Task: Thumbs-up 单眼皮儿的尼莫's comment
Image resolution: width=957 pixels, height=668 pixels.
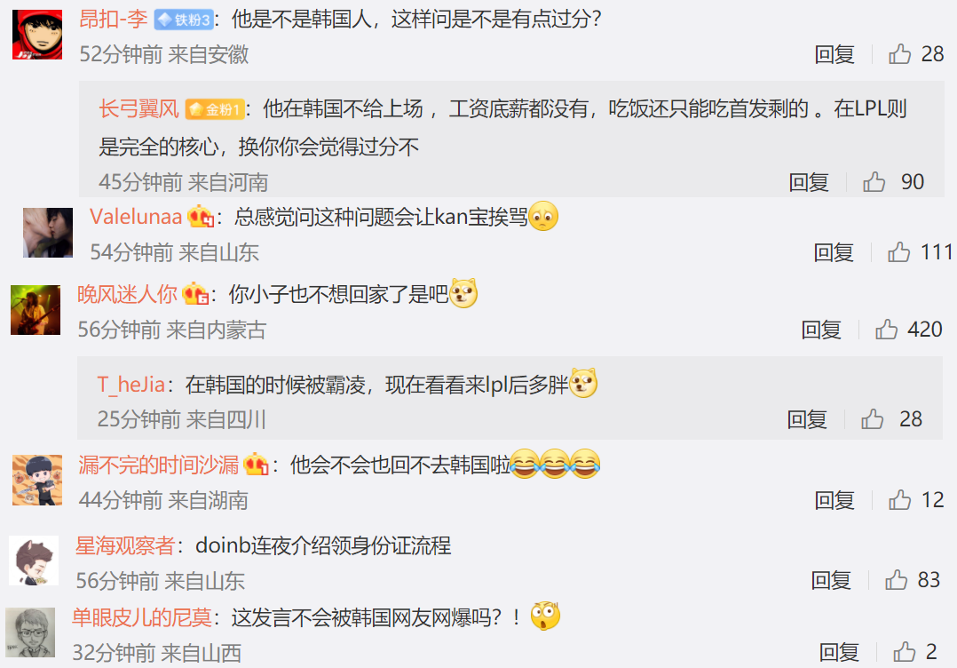Action: point(904,652)
